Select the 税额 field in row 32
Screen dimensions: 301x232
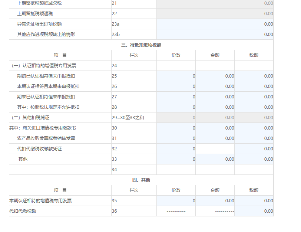[254, 149]
